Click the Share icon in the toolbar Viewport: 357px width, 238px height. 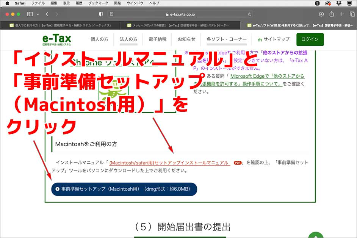332,14
